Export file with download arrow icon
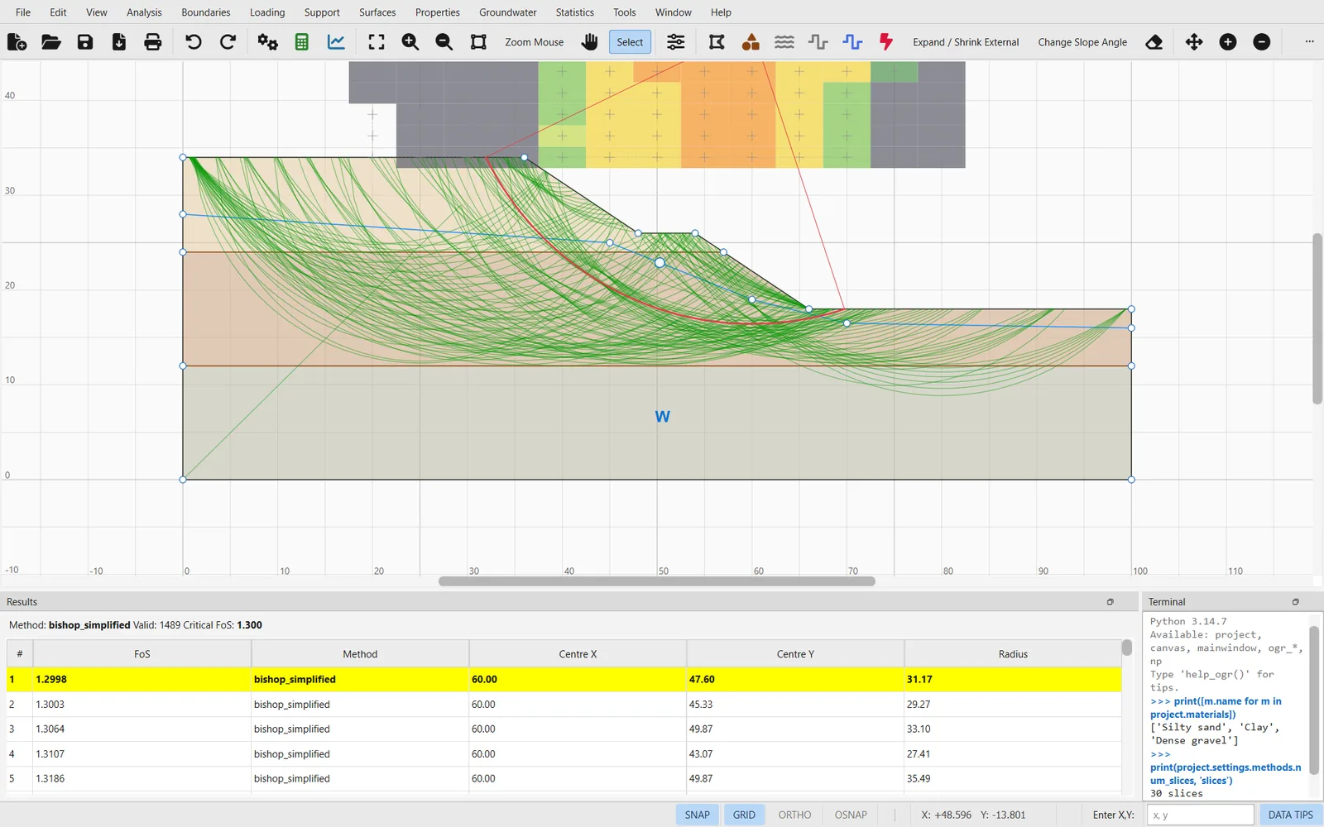The height and width of the screenshot is (827, 1324). tap(119, 42)
